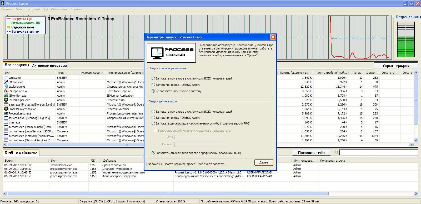Click the explorer.exe process icon
The height and width of the screenshot is (204, 421).
pyautogui.click(x=6, y=87)
